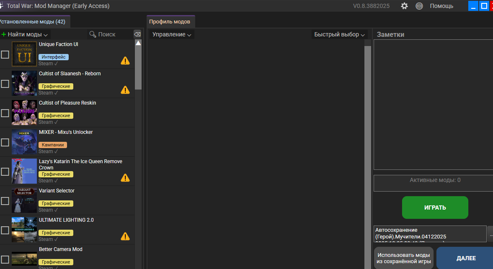The image size is (493, 269).
Task: Enable the ULTIMATE LIGHTING 2.0 checkbox
Action: 5,230
